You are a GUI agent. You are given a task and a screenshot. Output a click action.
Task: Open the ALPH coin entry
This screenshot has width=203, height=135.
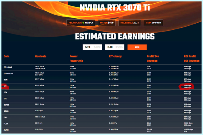tap(6, 130)
